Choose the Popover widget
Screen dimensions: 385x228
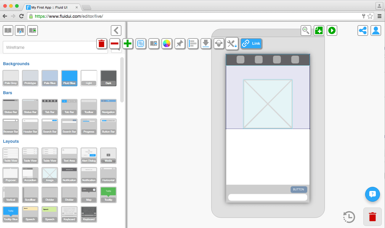click(x=11, y=175)
